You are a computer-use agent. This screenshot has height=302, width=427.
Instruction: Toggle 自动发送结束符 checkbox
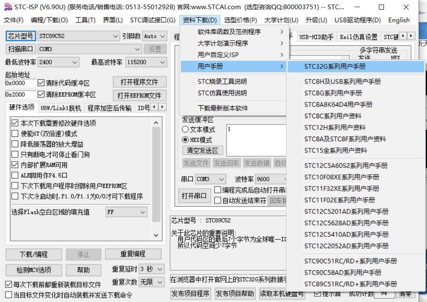click(x=217, y=200)
